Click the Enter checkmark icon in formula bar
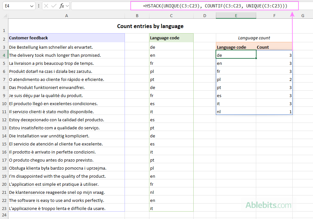Viewport: 313px width, 219px height. [54, 6]
